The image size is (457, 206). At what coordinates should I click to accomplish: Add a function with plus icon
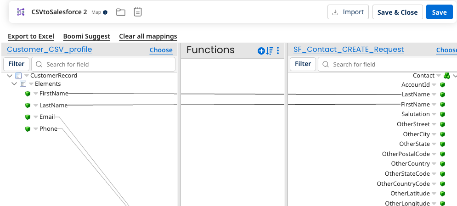click(x=261, y=51)
